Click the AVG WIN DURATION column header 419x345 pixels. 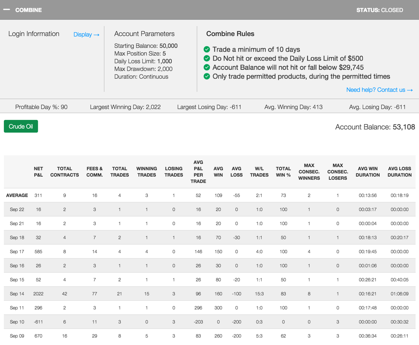[x=367, y=172]
